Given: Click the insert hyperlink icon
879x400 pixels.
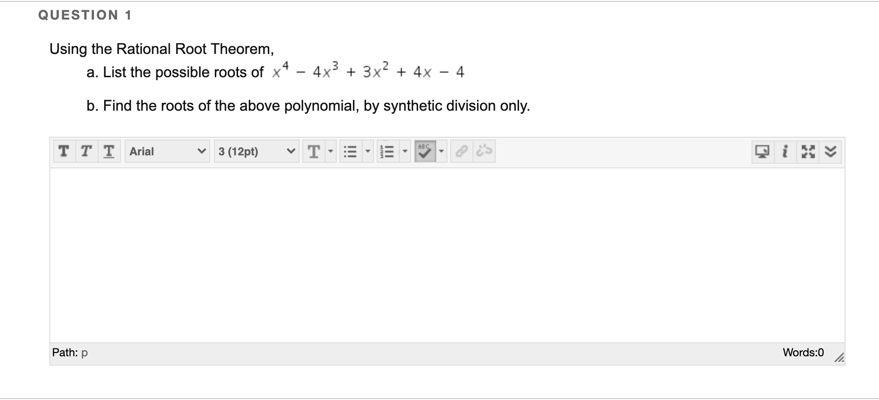Looking at the screenshot, I should click(x=461, y=151).
